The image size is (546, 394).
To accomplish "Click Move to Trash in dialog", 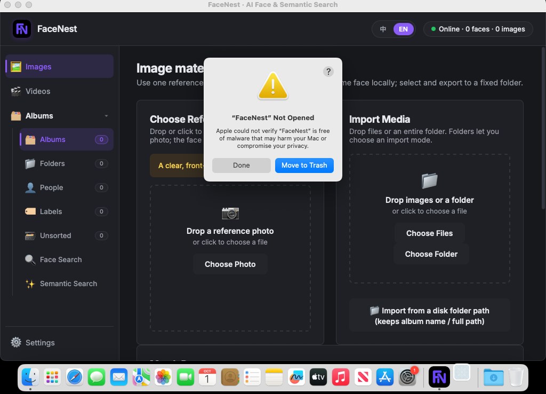I will 304,166.
